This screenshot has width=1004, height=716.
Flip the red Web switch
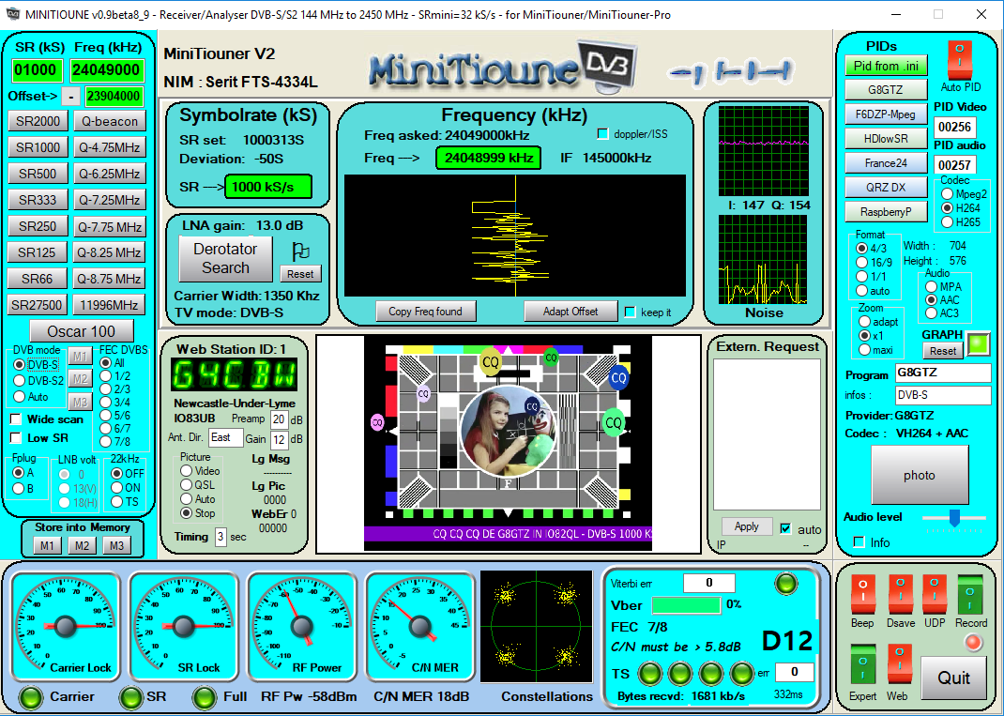click(x=898, y=665)
